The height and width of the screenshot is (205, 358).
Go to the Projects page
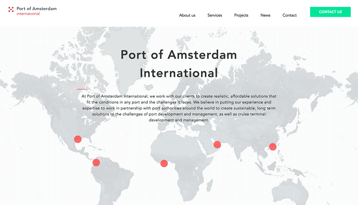(241, 15)
